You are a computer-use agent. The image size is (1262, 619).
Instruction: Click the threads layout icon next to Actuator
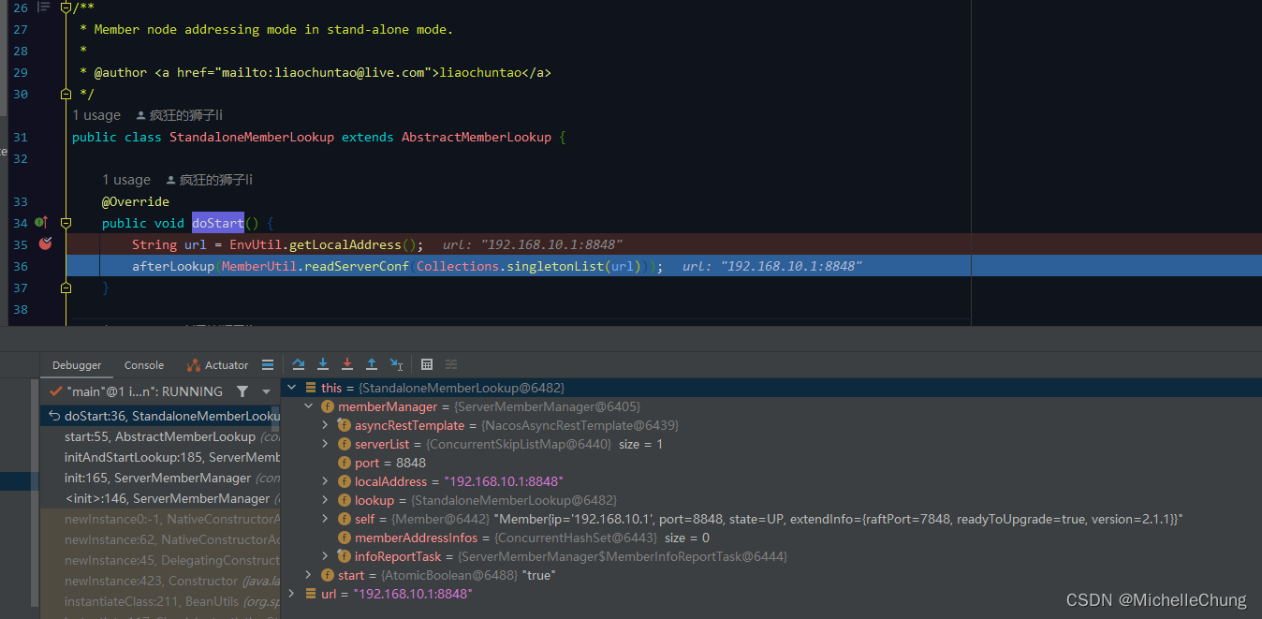[268, 365]
